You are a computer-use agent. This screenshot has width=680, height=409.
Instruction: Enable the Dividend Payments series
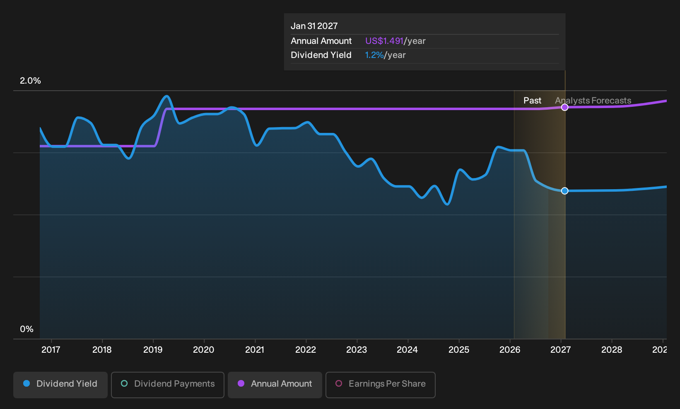tap(168, 385)
